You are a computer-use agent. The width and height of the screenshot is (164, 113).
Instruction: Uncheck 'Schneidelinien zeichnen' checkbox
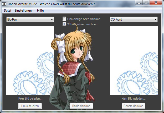(x=64, y=24)
